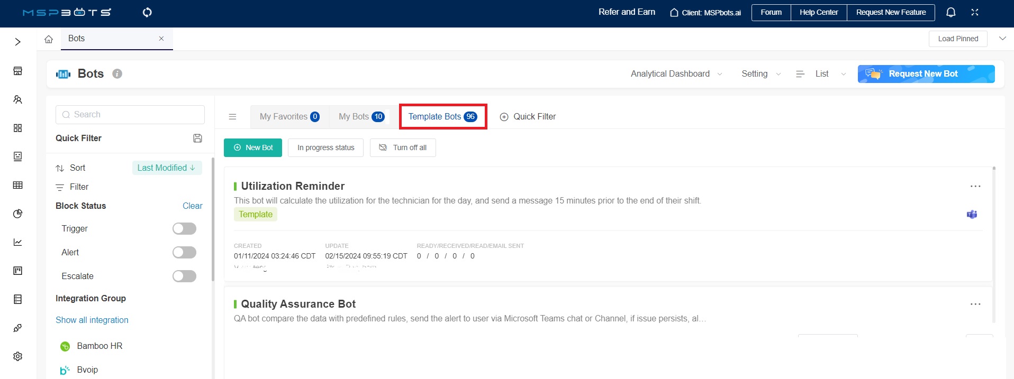Turn on the Alert toggle
Screen dimensions: 1014x379
tap(184, 252)
